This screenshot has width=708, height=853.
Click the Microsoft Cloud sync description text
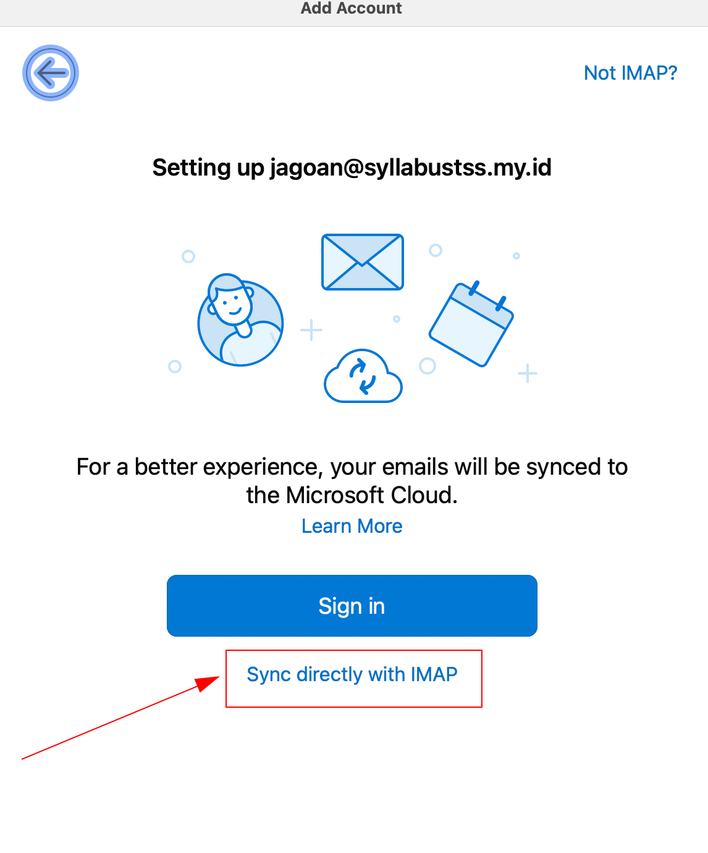tap(352, 481)
